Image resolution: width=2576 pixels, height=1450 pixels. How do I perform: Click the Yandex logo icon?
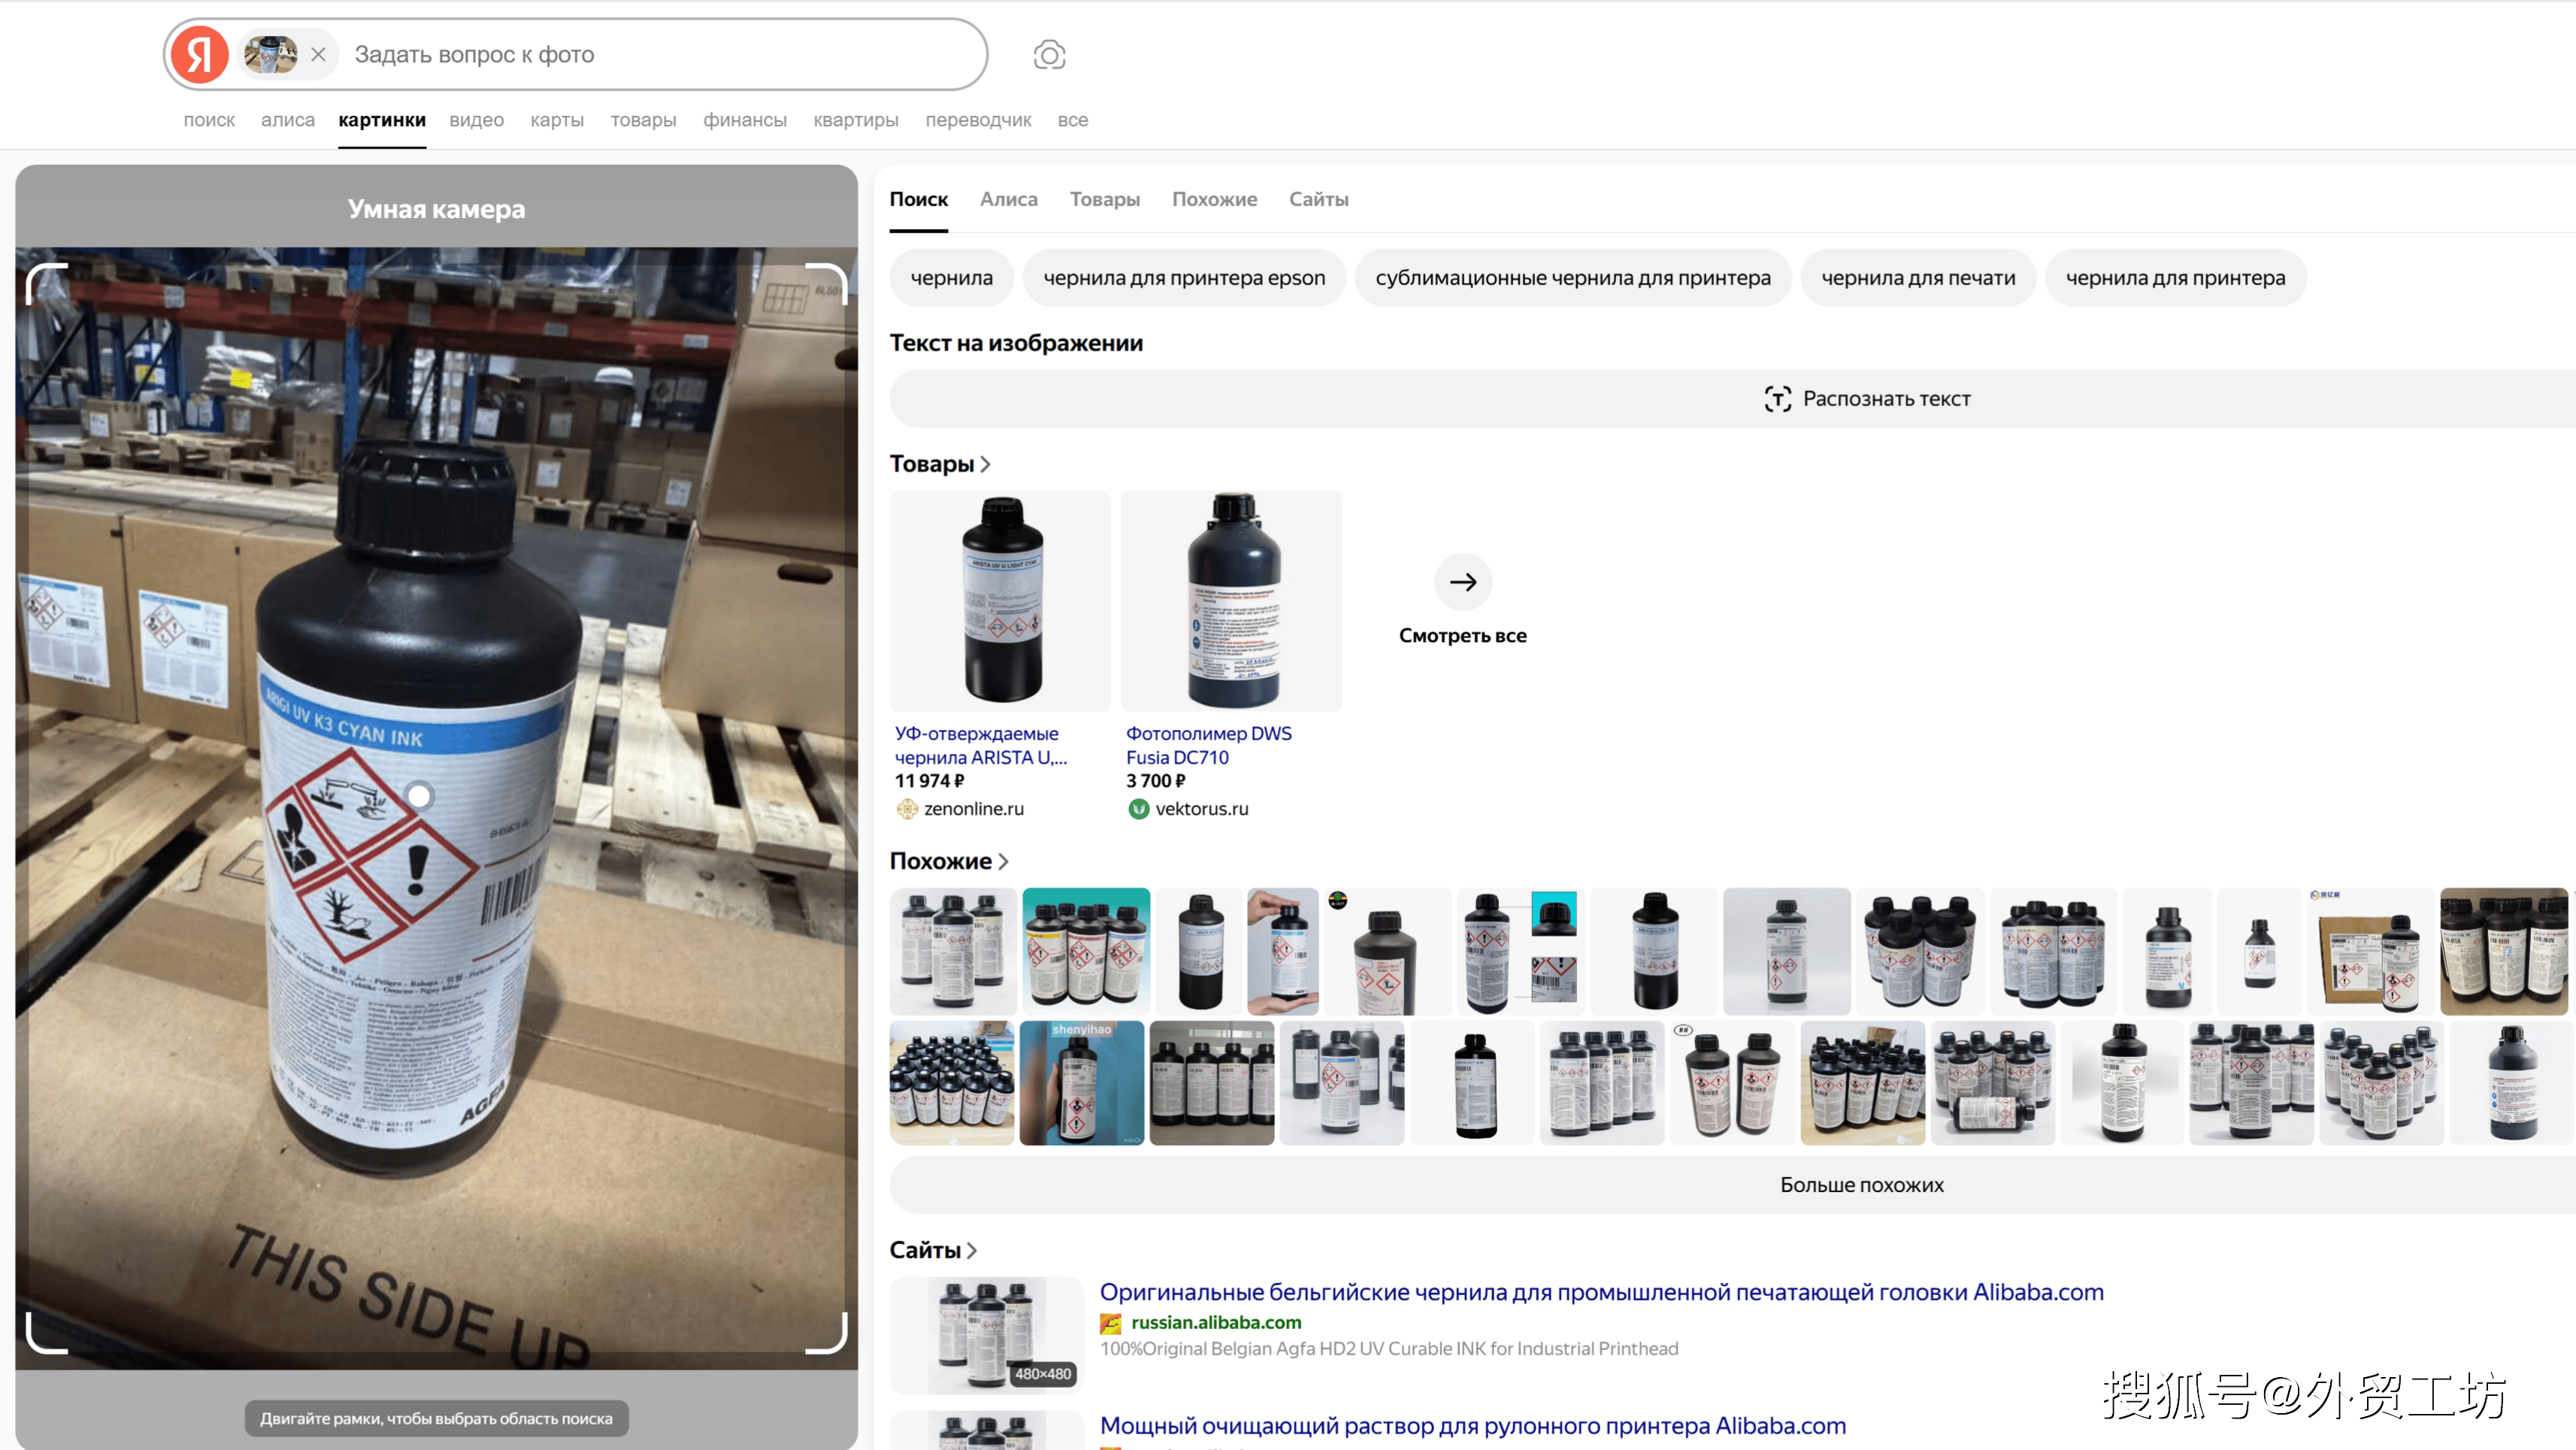(199, 54)
